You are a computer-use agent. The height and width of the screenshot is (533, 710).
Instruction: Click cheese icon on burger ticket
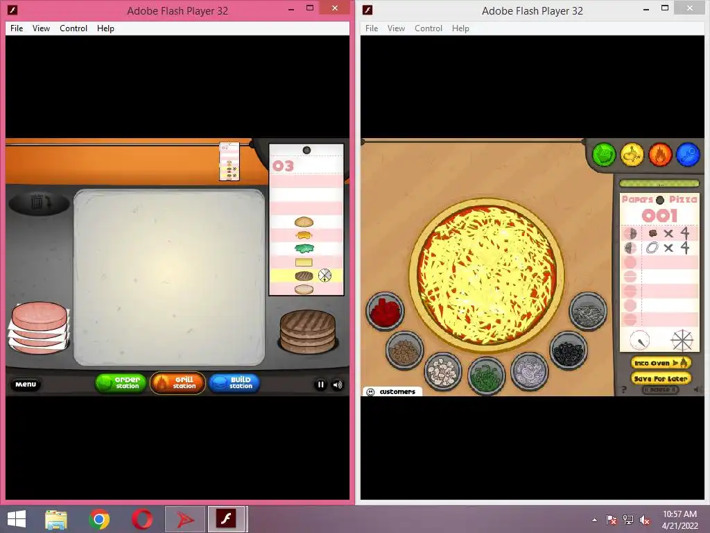click(x=304, y=262)
